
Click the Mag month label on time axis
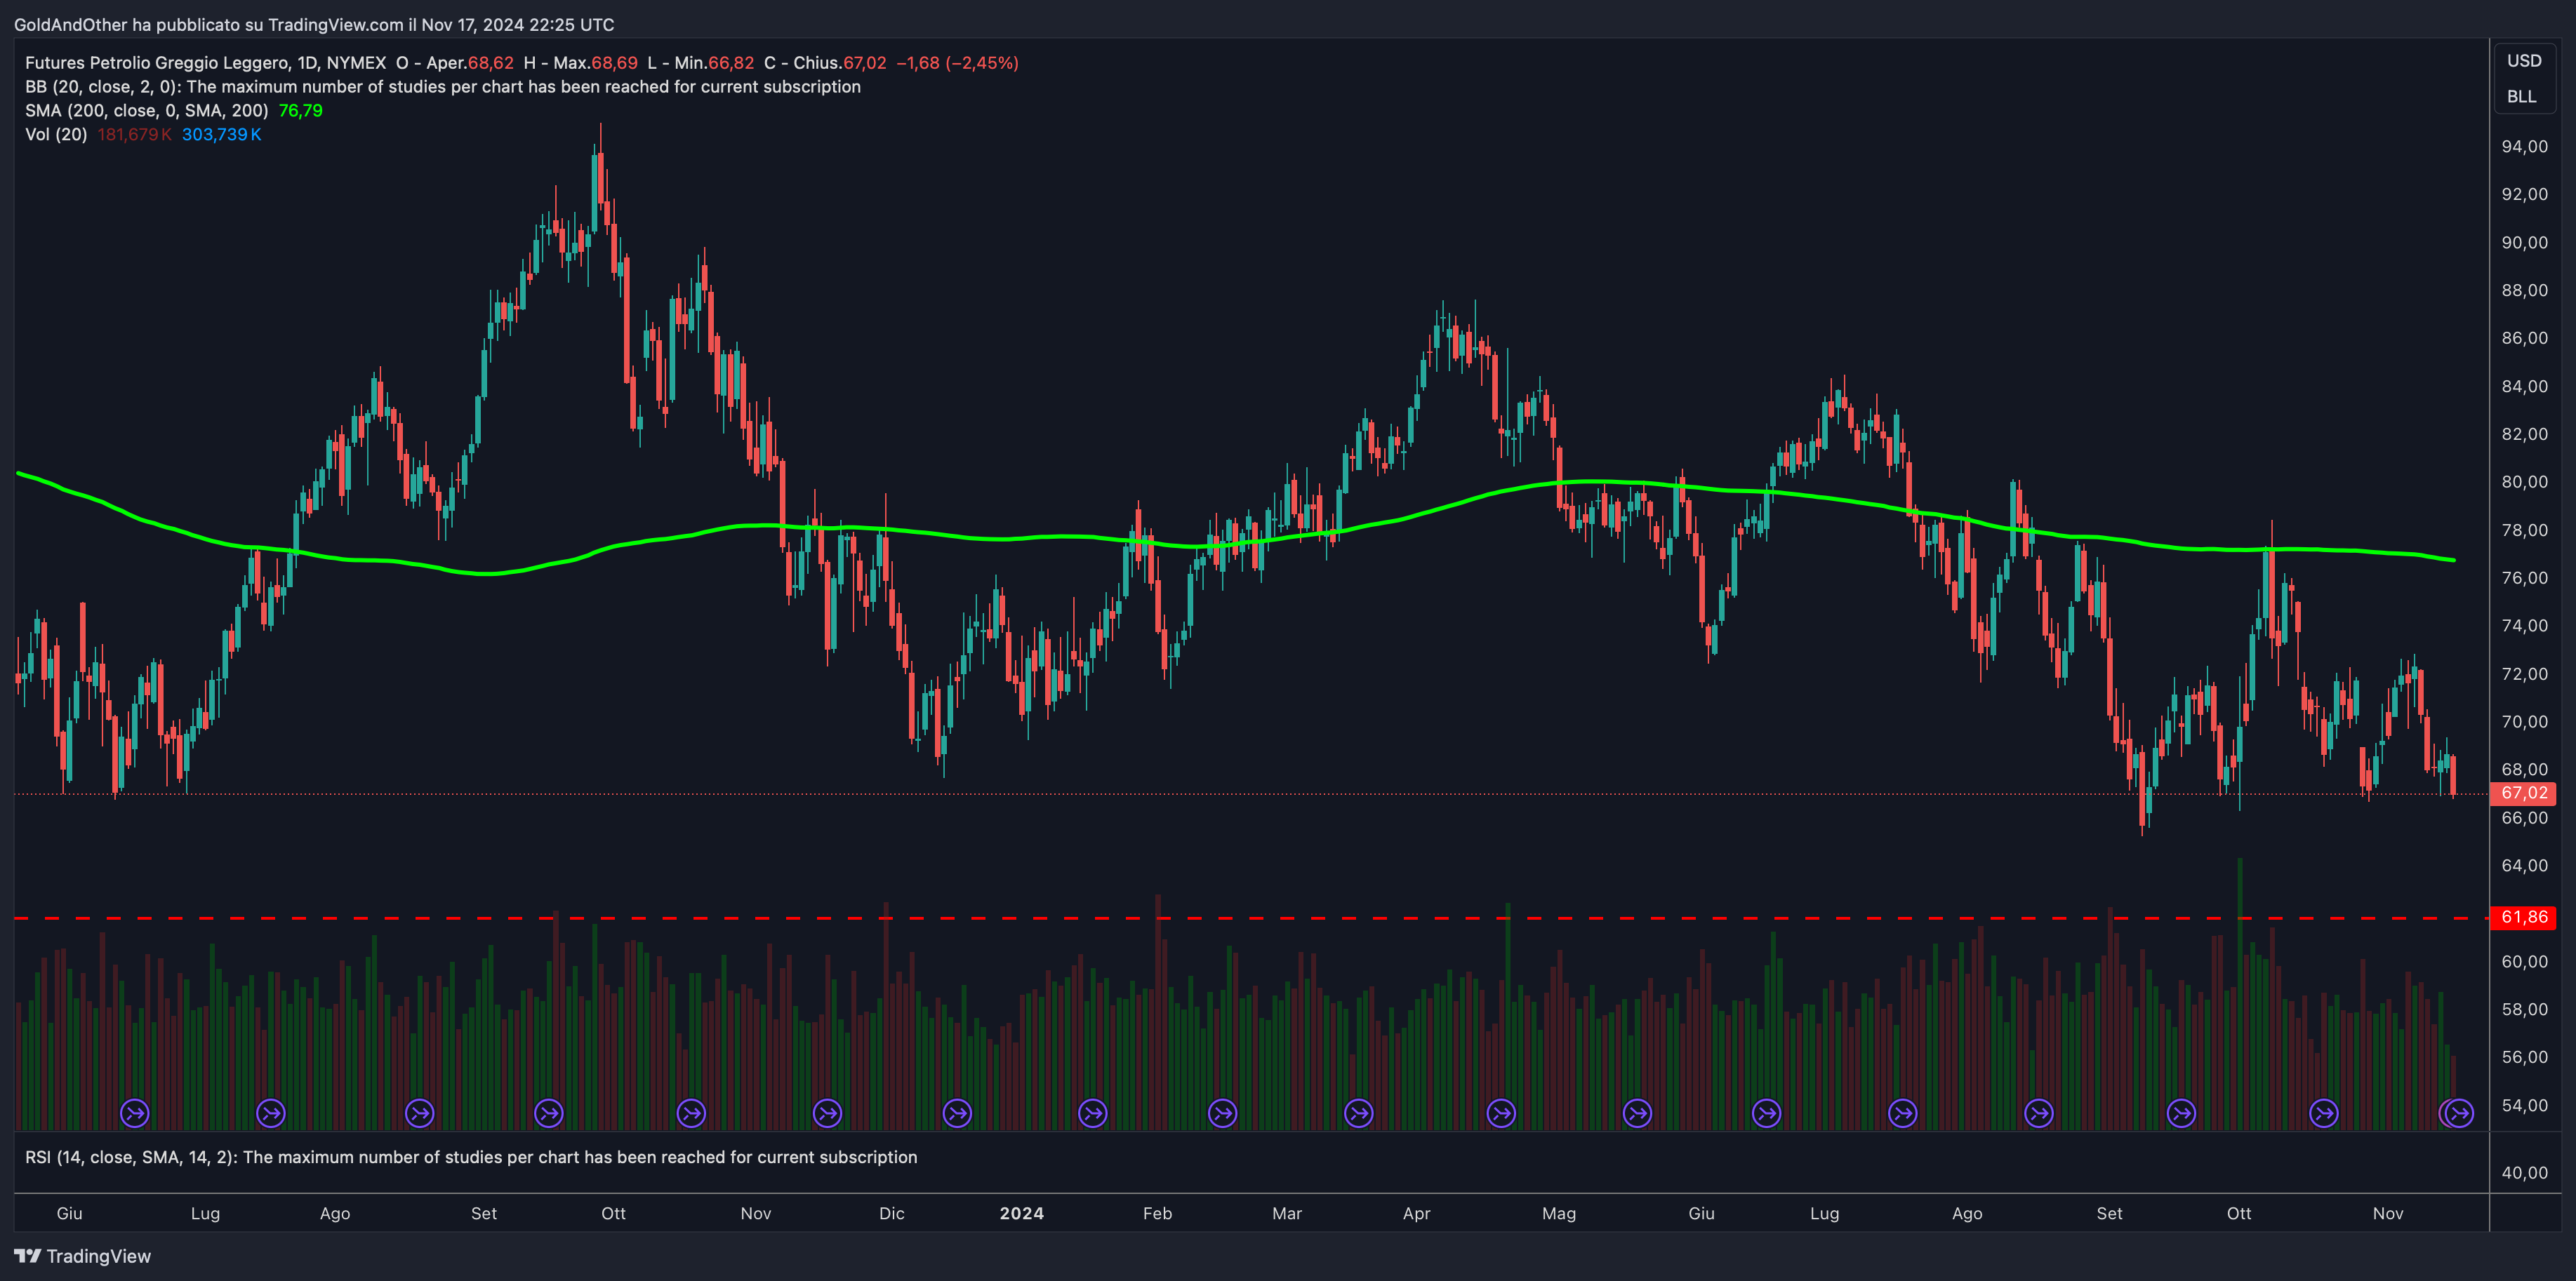tap(1559, 1213)
